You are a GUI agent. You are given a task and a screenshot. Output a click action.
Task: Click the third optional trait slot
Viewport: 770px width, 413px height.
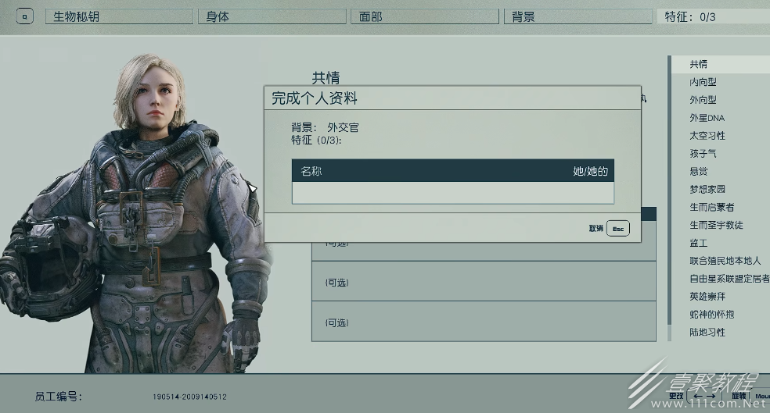pyautogui.click(x=484, y=322)
